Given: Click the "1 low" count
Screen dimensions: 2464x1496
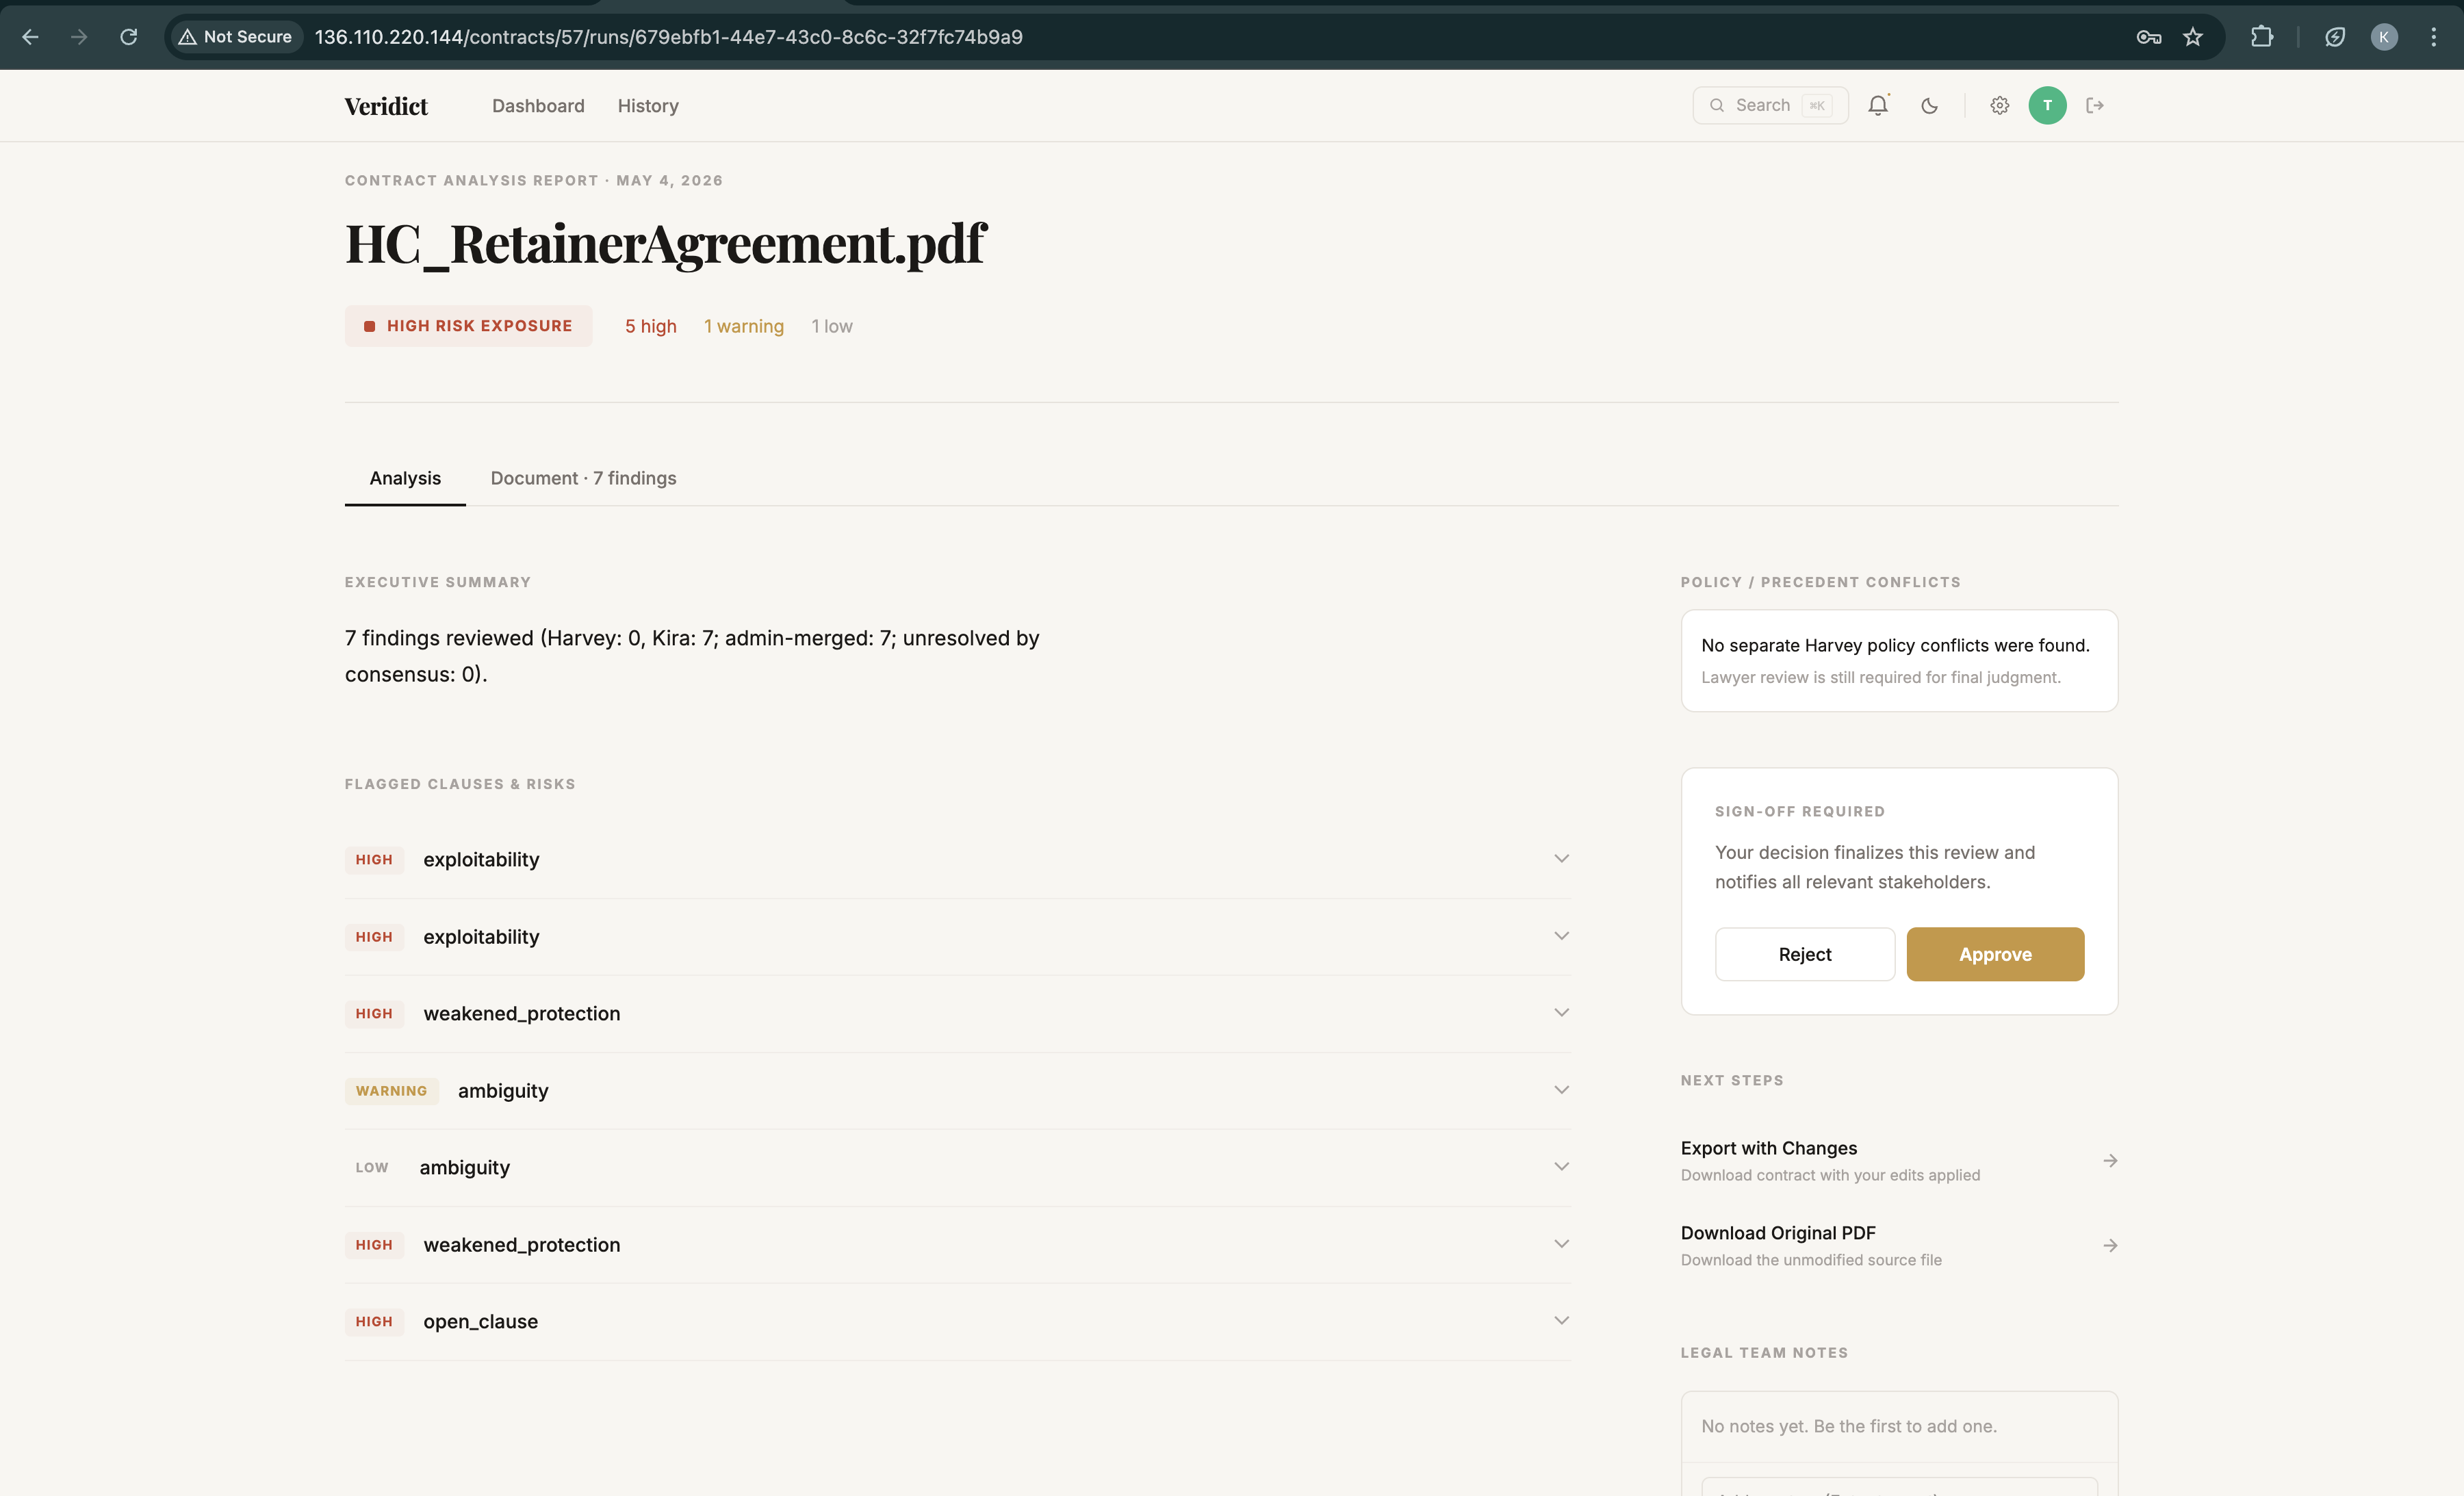Looking at the screenshot, I should pos(832,326).
